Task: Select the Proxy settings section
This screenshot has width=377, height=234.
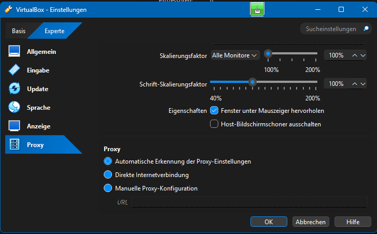Action: pos(43,144)
